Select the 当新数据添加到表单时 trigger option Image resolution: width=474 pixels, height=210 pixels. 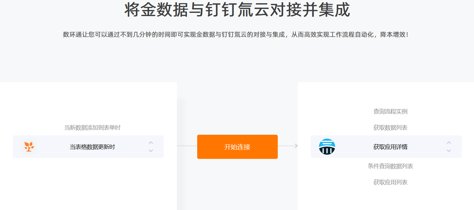(92, 128)
